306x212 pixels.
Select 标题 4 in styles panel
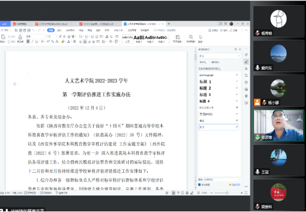click(219, 101)
